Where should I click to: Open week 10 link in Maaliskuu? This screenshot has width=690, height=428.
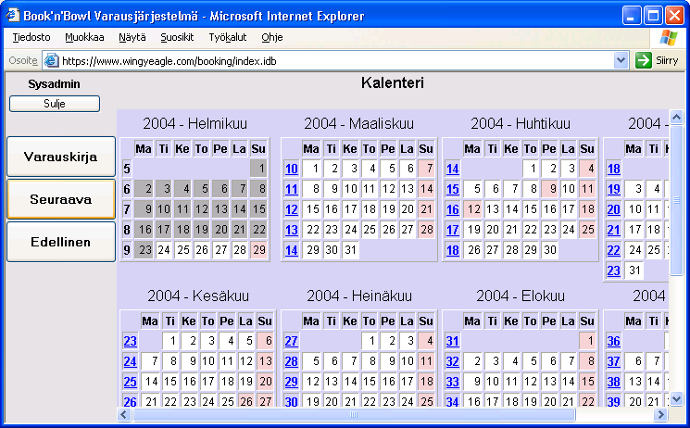[x=291, y=169]
